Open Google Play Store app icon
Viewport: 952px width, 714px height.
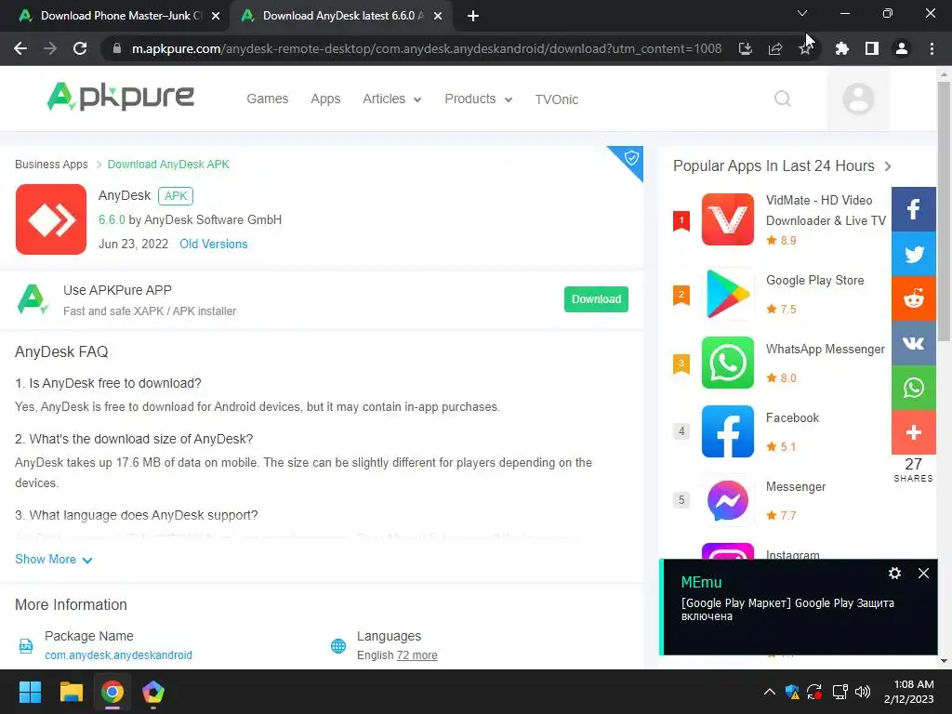pyautogui.click(x=727, y=294)
